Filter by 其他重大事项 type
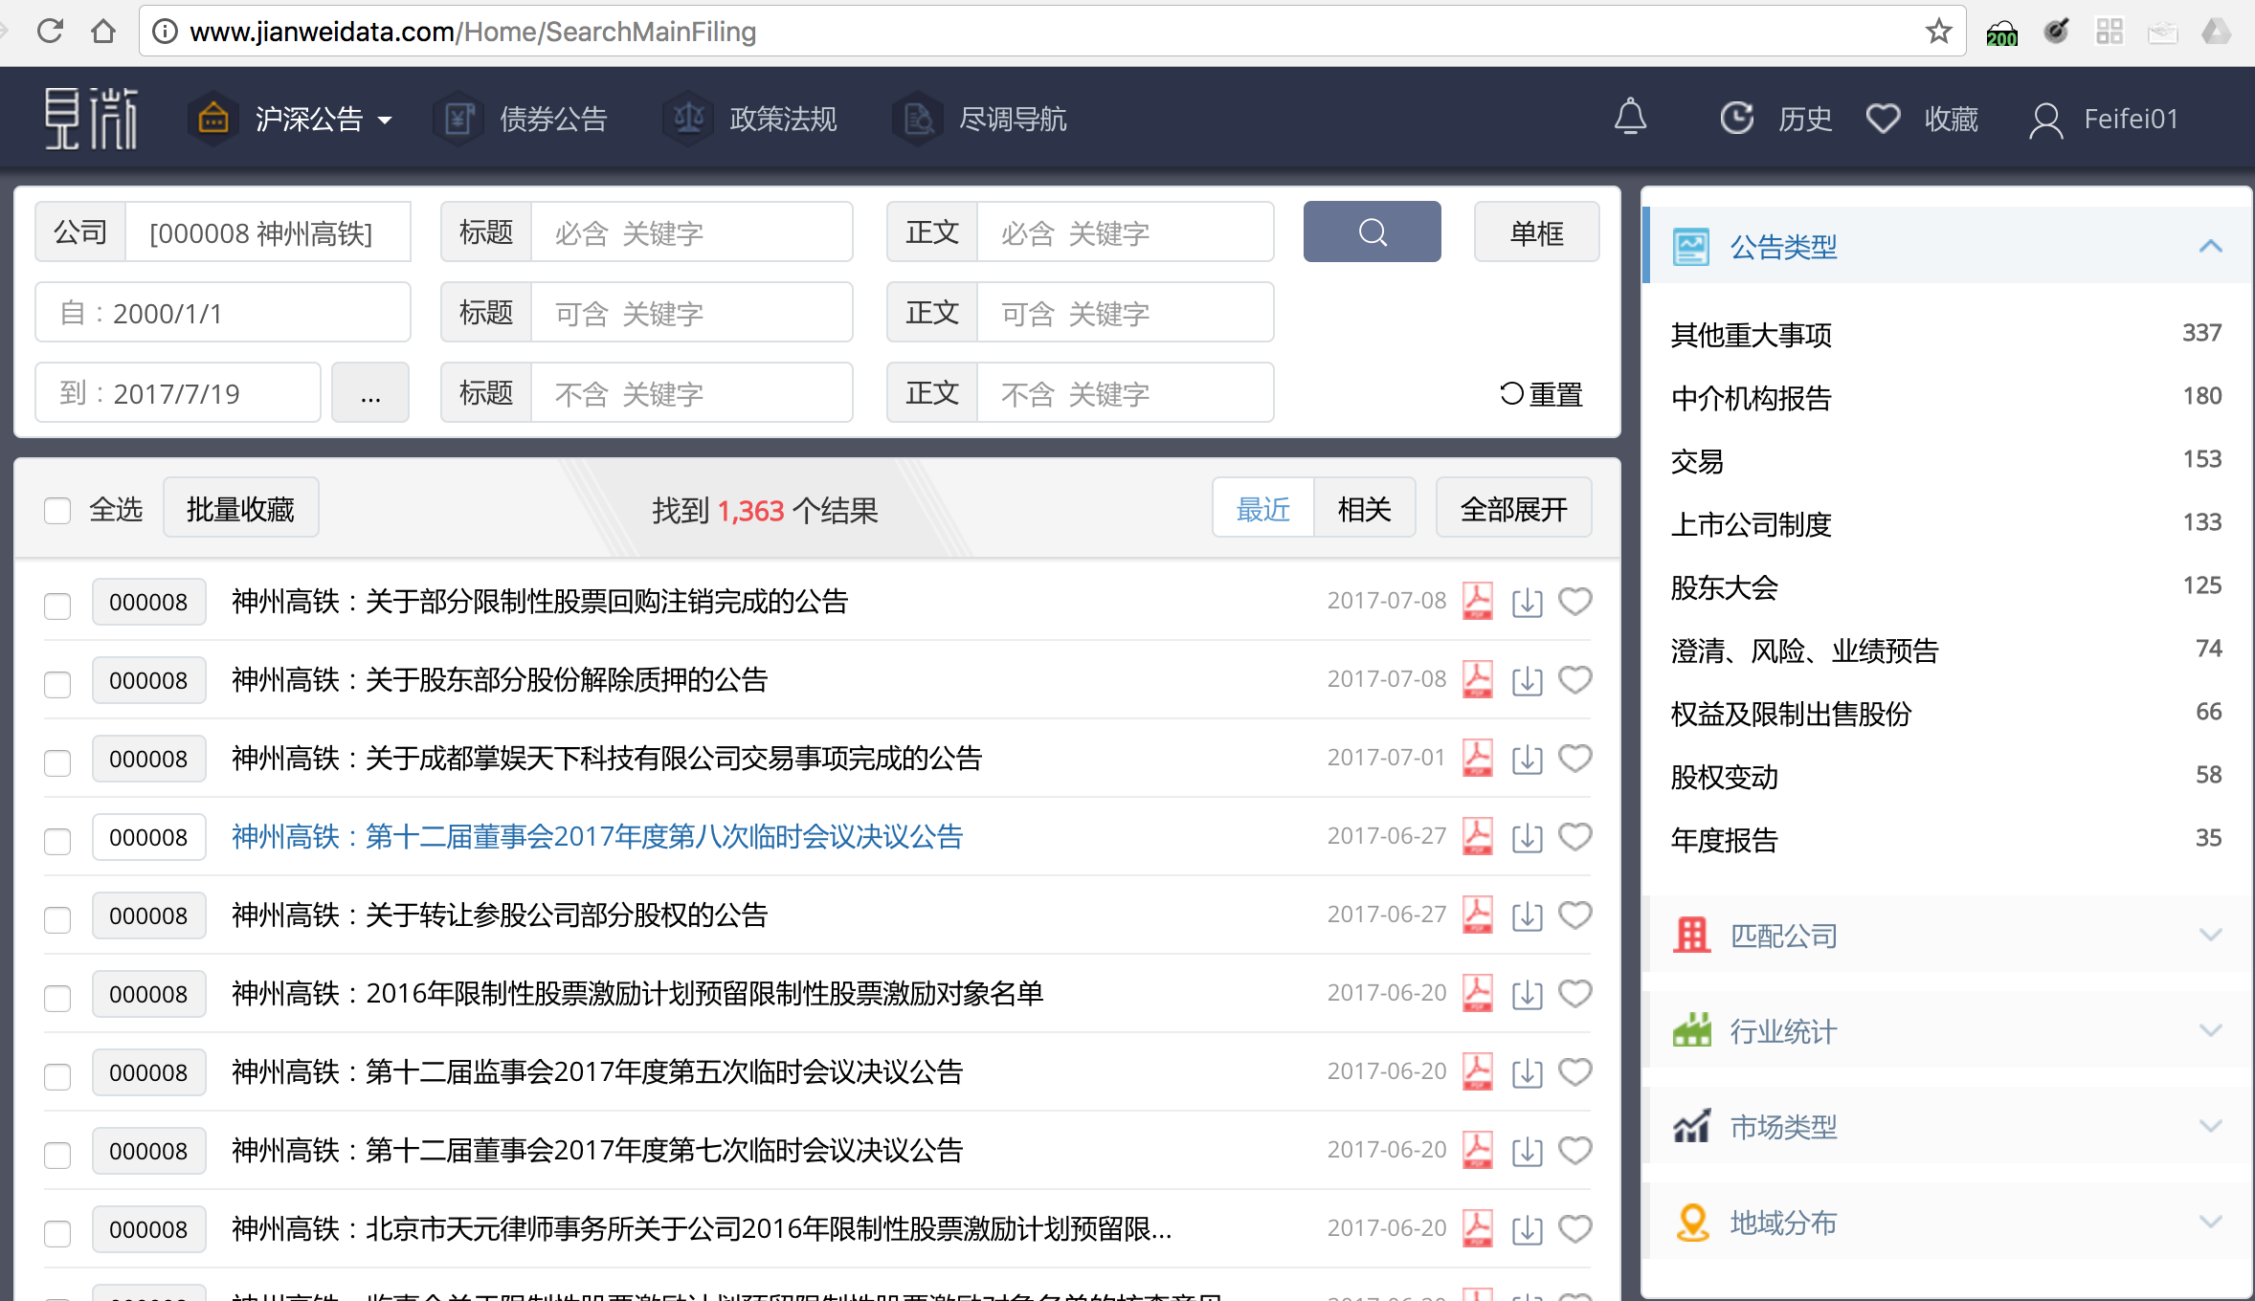The height and width of the screenshot is (1301, 2255). pos(1751,334)
